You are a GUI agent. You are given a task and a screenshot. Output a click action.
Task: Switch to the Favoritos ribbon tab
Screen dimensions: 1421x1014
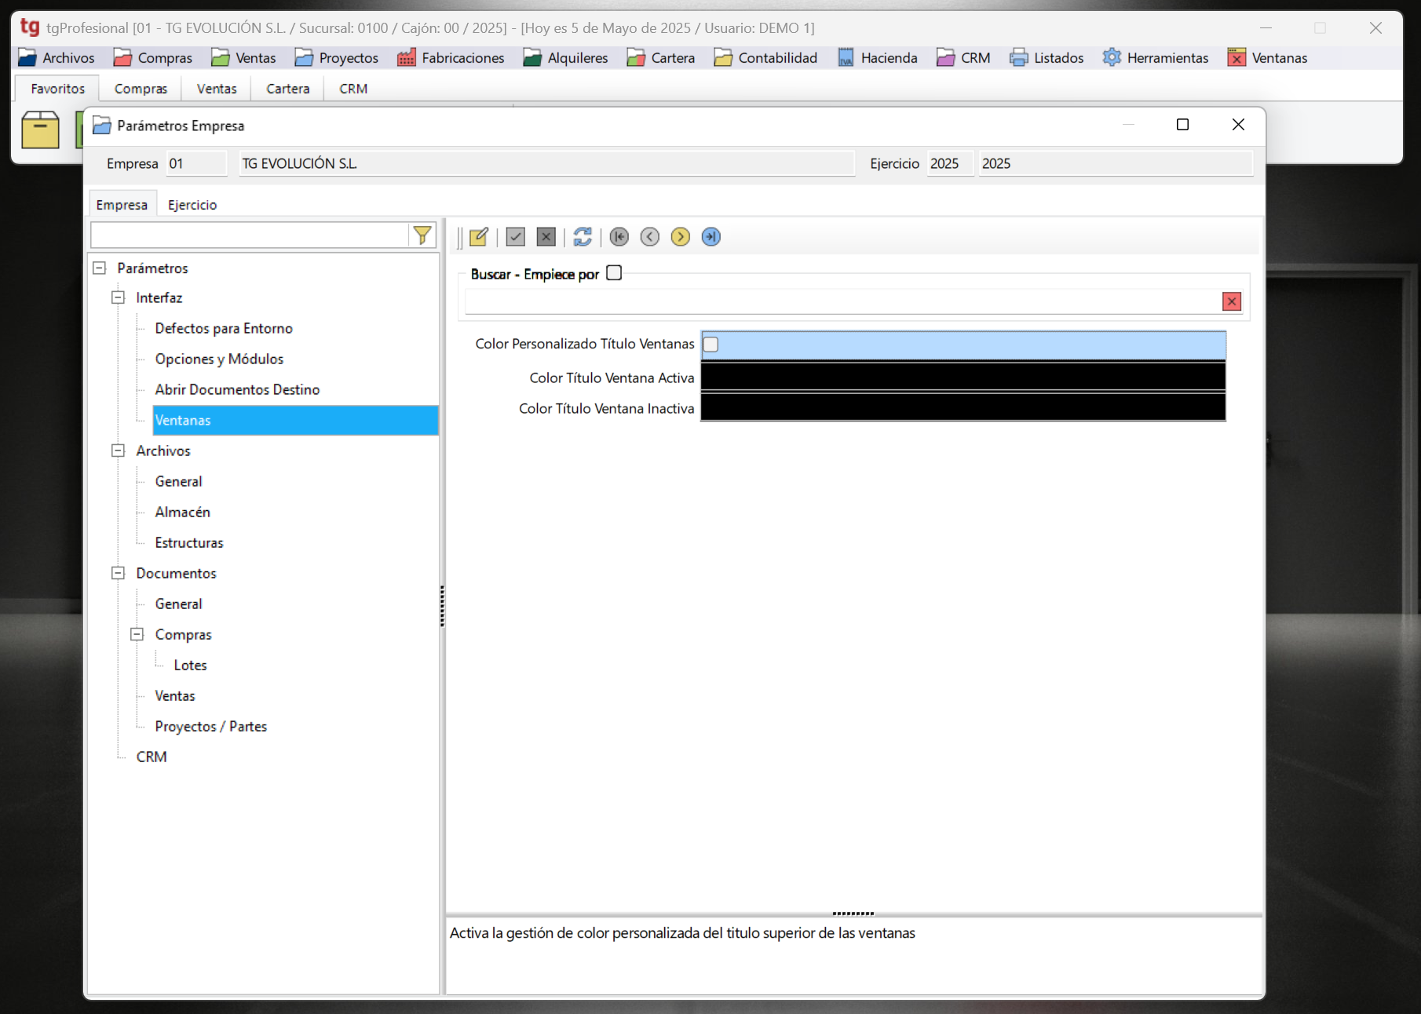point(57,89)
